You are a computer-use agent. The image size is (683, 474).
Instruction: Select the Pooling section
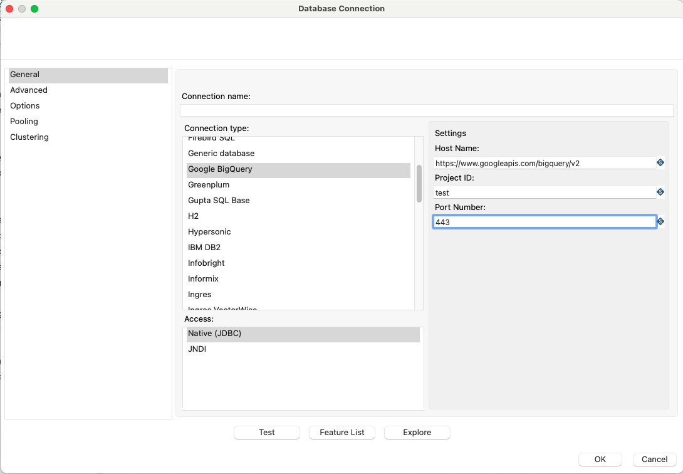coord(24,121)
